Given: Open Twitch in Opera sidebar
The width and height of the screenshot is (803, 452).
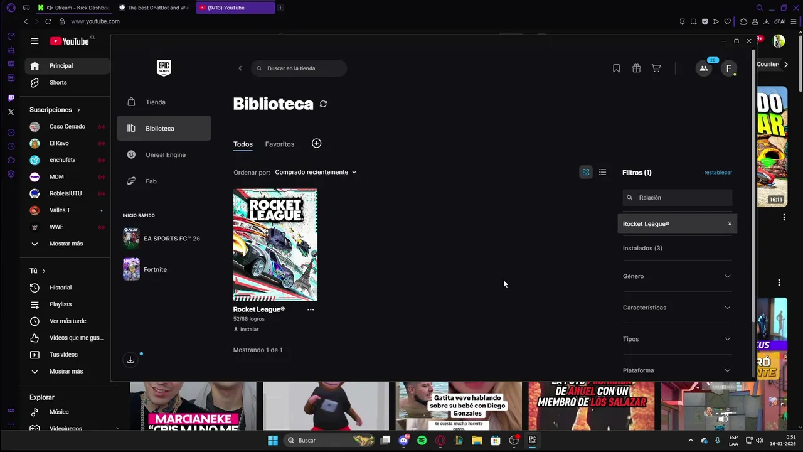Looking at the screenshot, I should click(11, 98).
